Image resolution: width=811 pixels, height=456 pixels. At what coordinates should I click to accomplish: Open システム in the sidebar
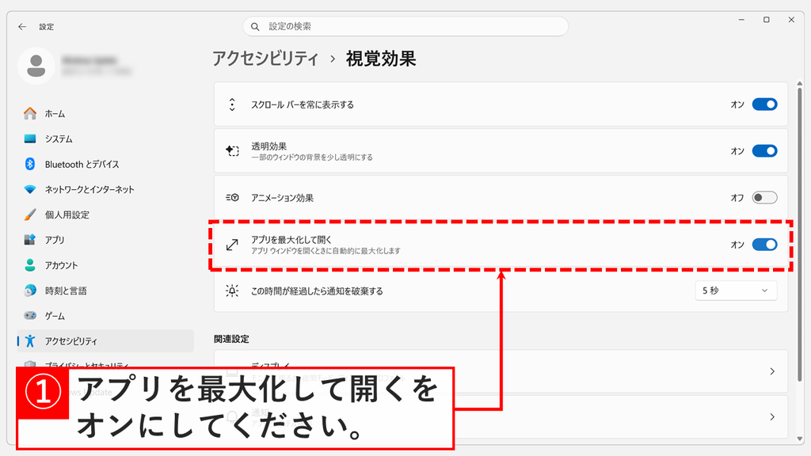[x=105, y=139]
